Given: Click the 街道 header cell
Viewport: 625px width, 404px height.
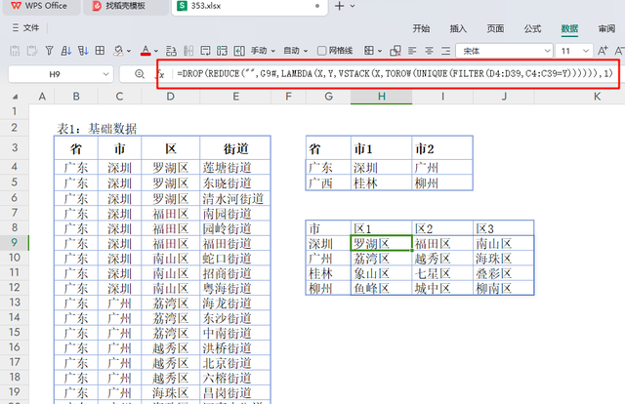Looking at the screenshot, I should pos(235,148).
